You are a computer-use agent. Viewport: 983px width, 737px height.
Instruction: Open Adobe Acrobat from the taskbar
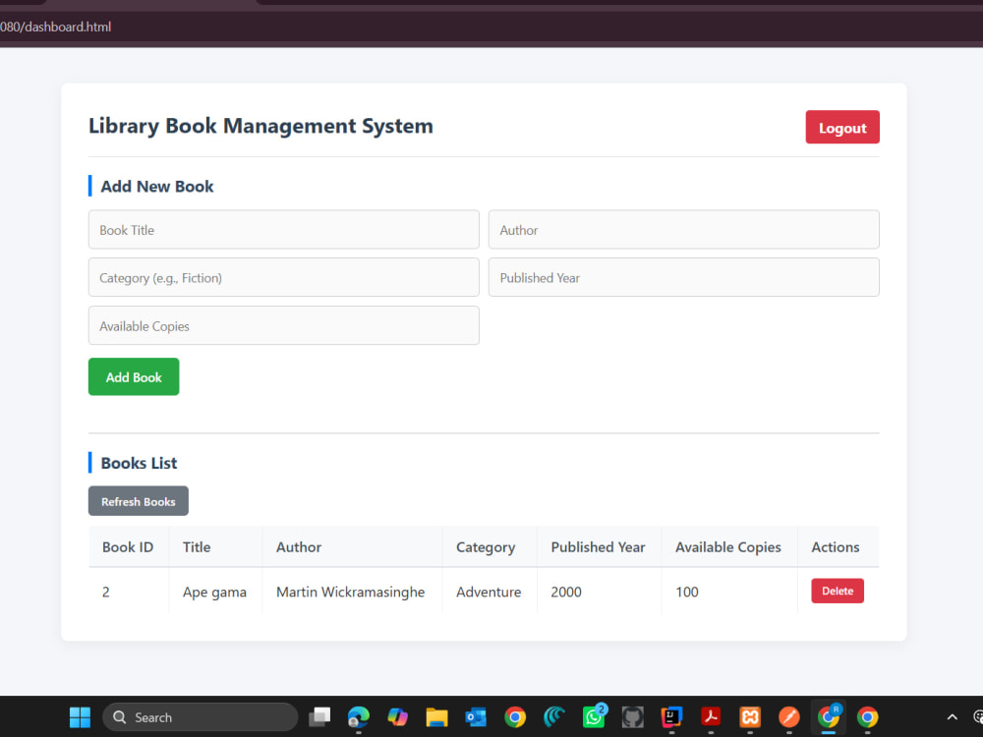[x=711, y=716]
